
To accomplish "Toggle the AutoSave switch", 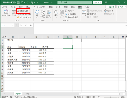I will pyautogui.click(x=13, y=2).
